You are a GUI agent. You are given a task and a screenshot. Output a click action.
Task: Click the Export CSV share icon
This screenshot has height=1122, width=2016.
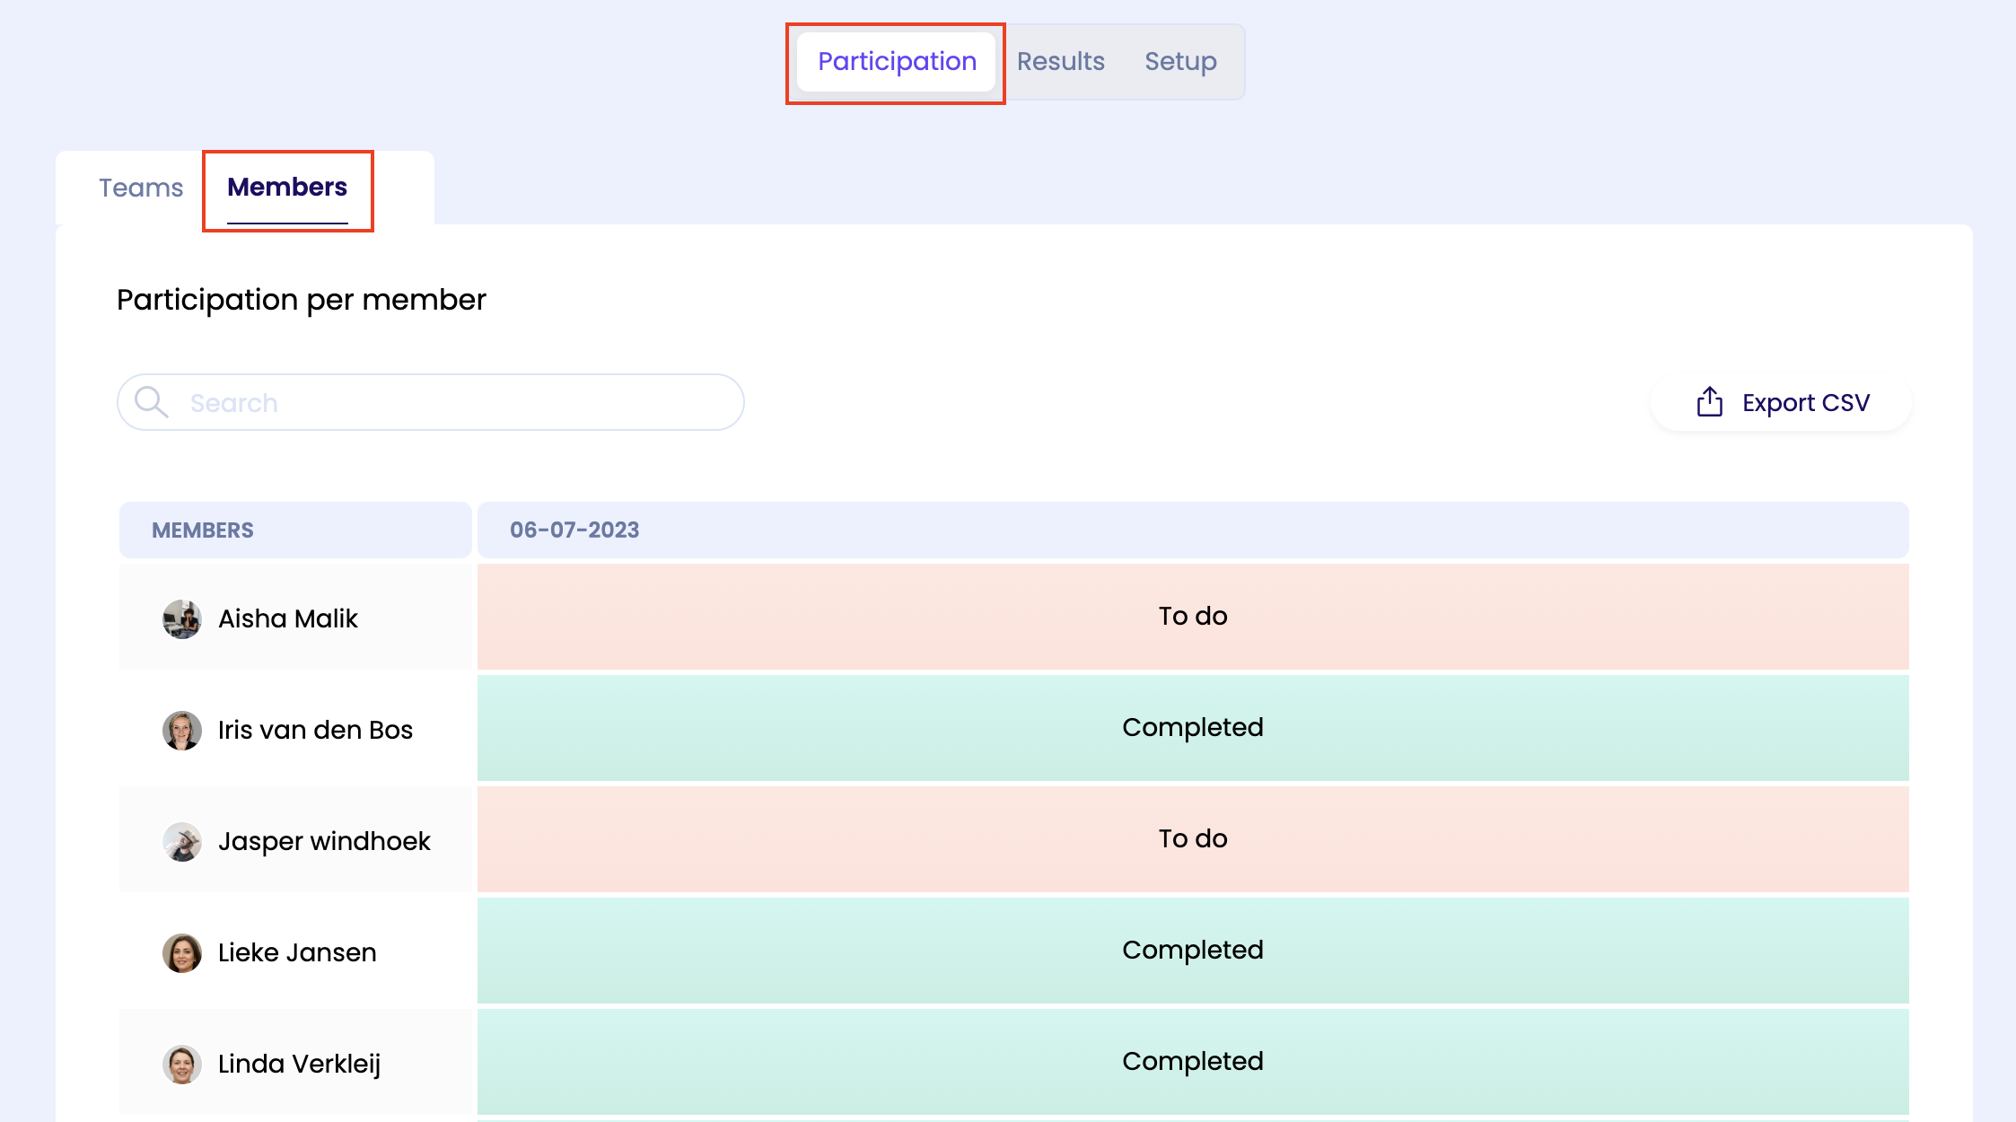point(1709,402)
